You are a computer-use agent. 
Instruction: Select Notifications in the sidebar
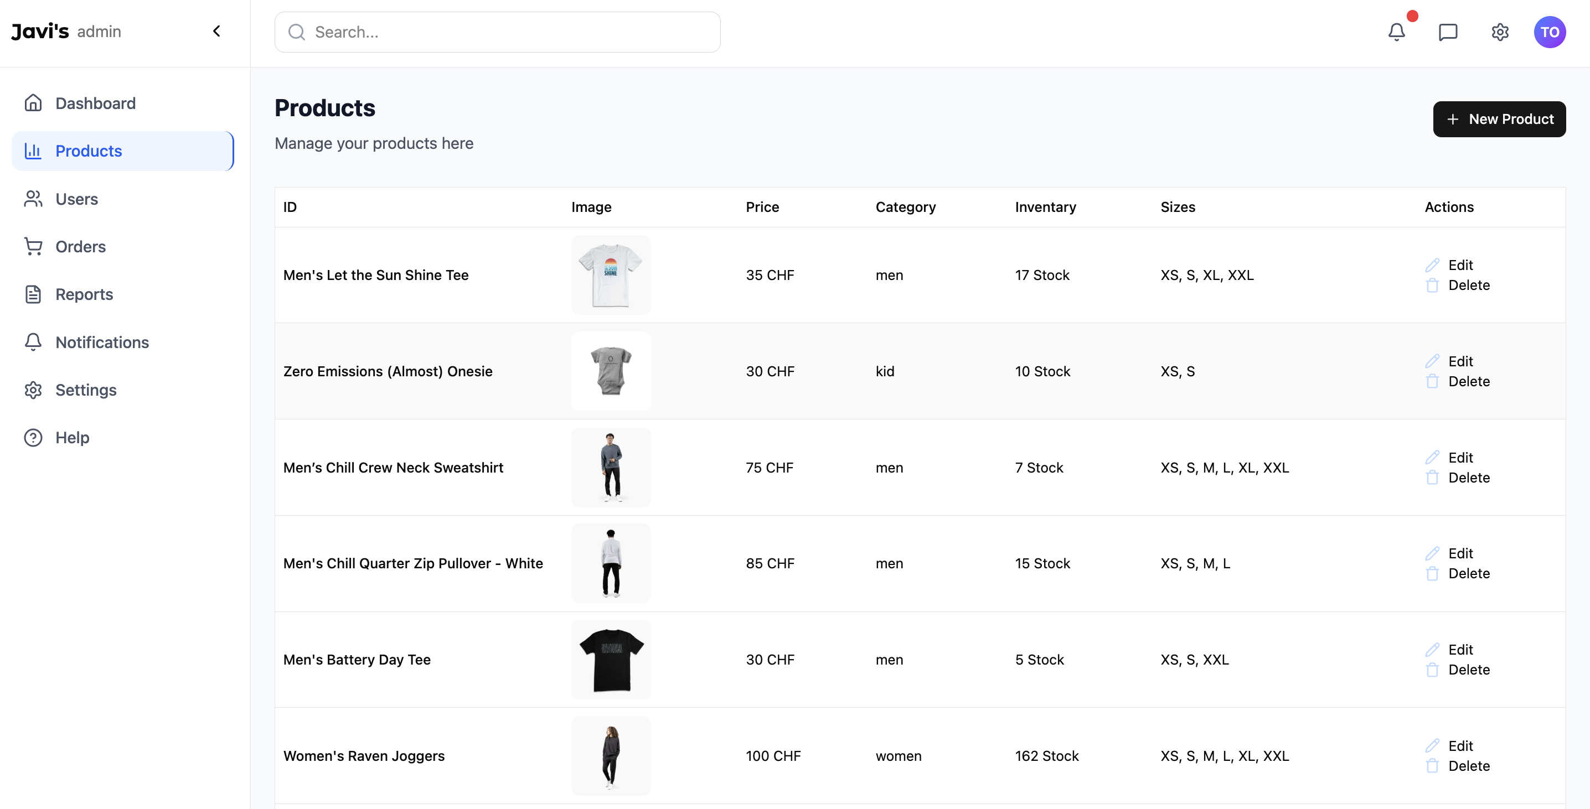[x=102, y=342]
